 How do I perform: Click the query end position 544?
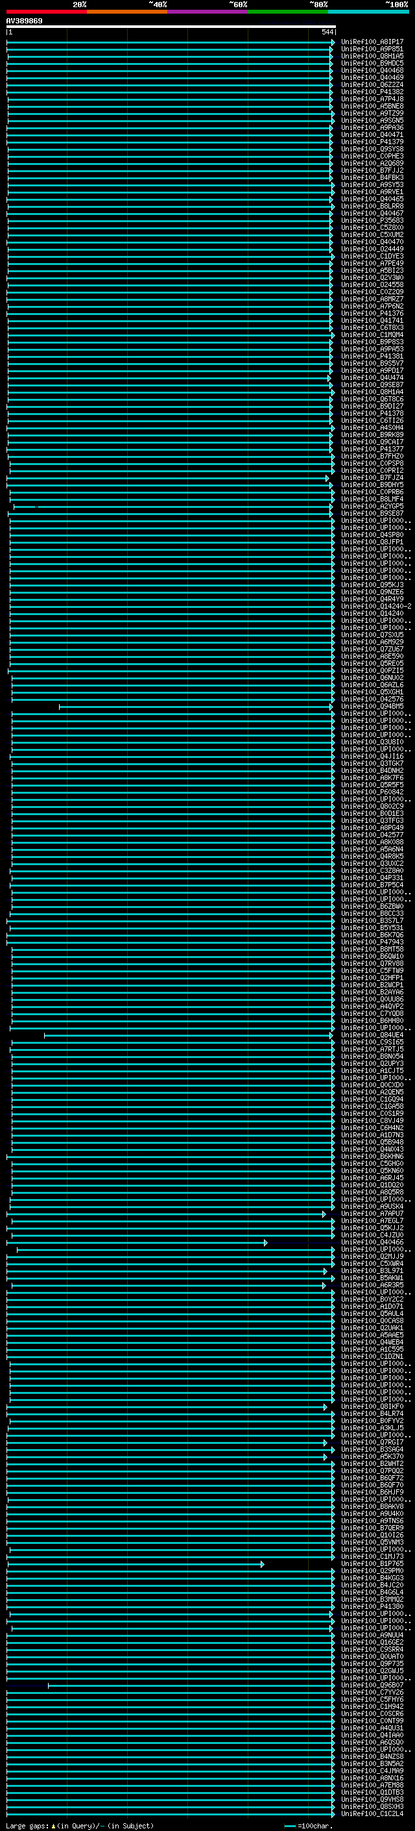point(327,32)
